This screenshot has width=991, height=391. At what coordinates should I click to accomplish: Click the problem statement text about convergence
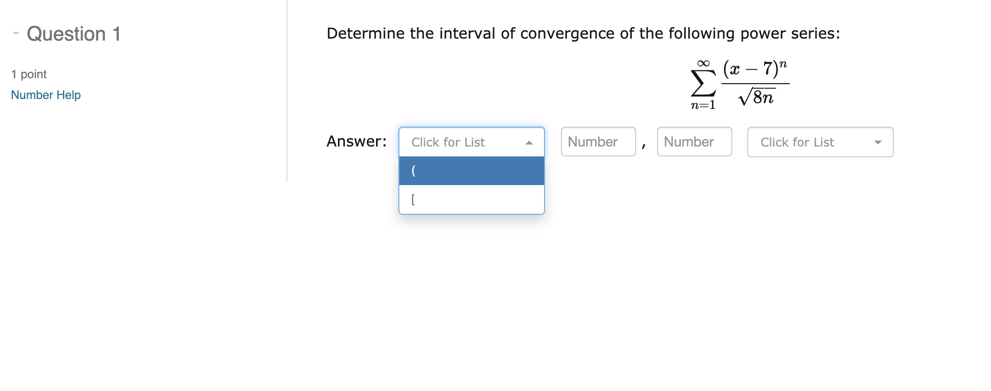(582, 33)
